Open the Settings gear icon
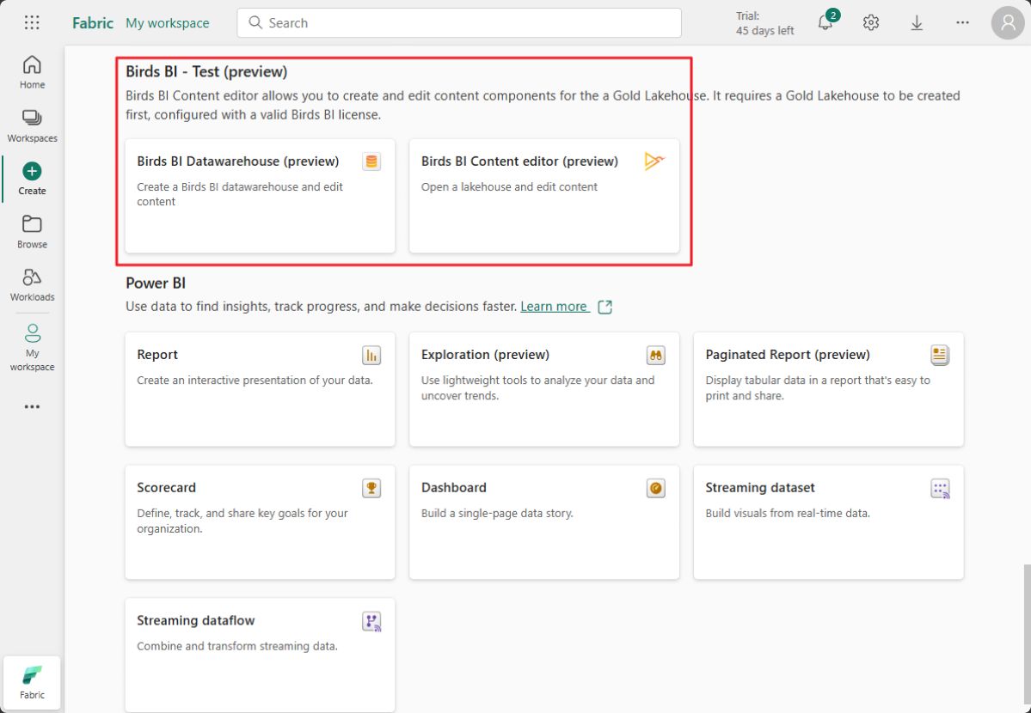This screenshot has width=1031, height=713. point(870,23)
